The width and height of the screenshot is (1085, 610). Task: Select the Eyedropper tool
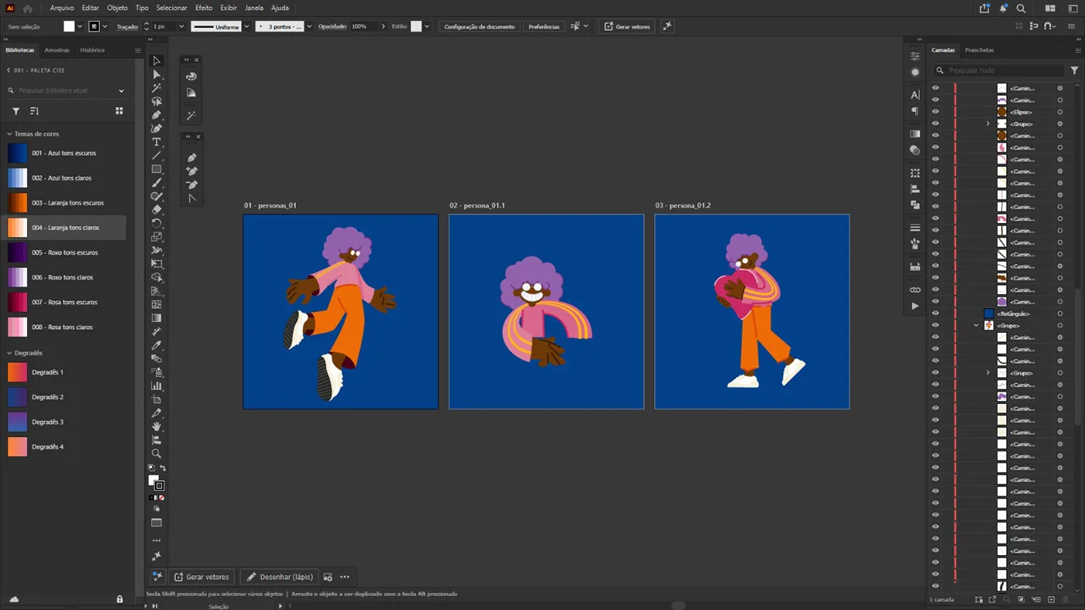(157, 345)
